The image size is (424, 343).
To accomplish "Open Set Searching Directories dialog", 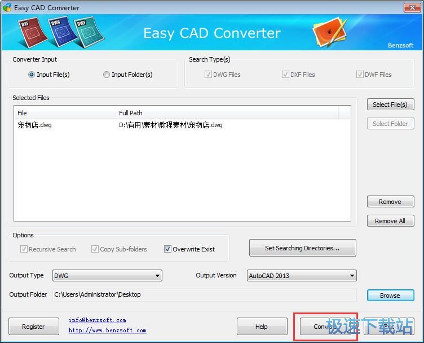I will 303,248.
